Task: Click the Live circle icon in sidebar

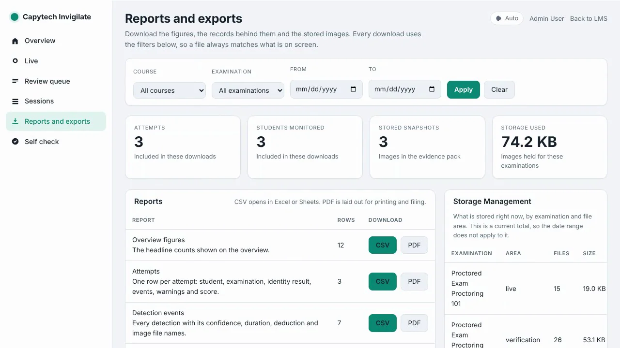Action: point(15,61)
